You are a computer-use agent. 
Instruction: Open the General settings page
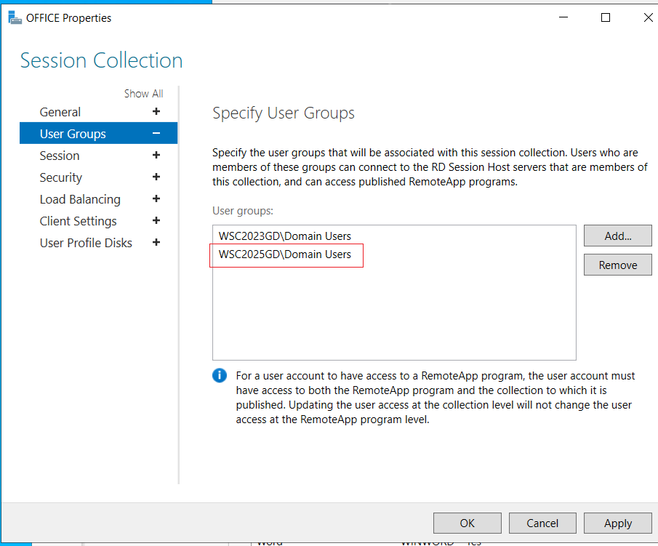tap(60, 112)
